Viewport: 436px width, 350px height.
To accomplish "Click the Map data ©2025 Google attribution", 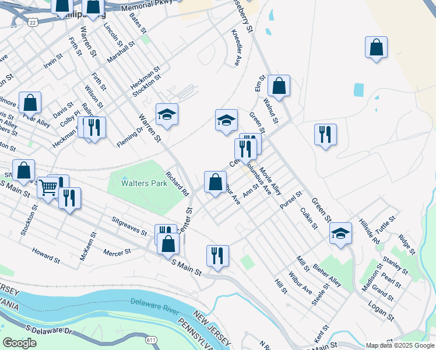I will (x=399, y=345).
